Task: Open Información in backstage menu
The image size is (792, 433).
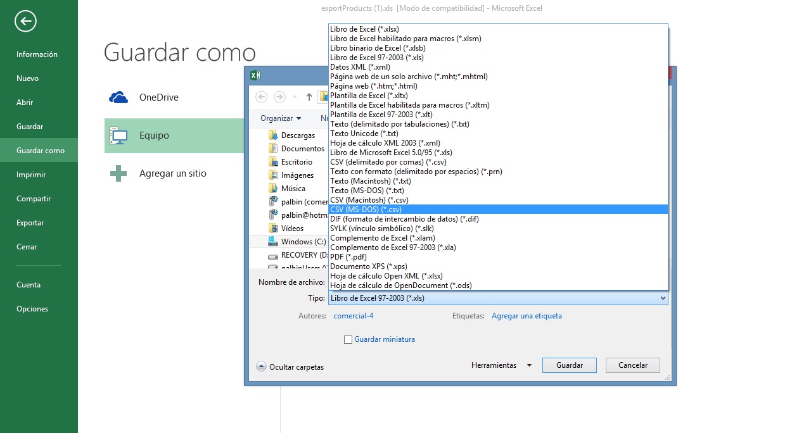Action: (39, 54)
